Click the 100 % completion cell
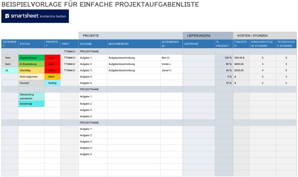 224,58
